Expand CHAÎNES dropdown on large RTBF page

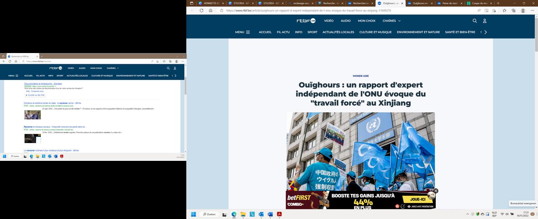point(391,21)
